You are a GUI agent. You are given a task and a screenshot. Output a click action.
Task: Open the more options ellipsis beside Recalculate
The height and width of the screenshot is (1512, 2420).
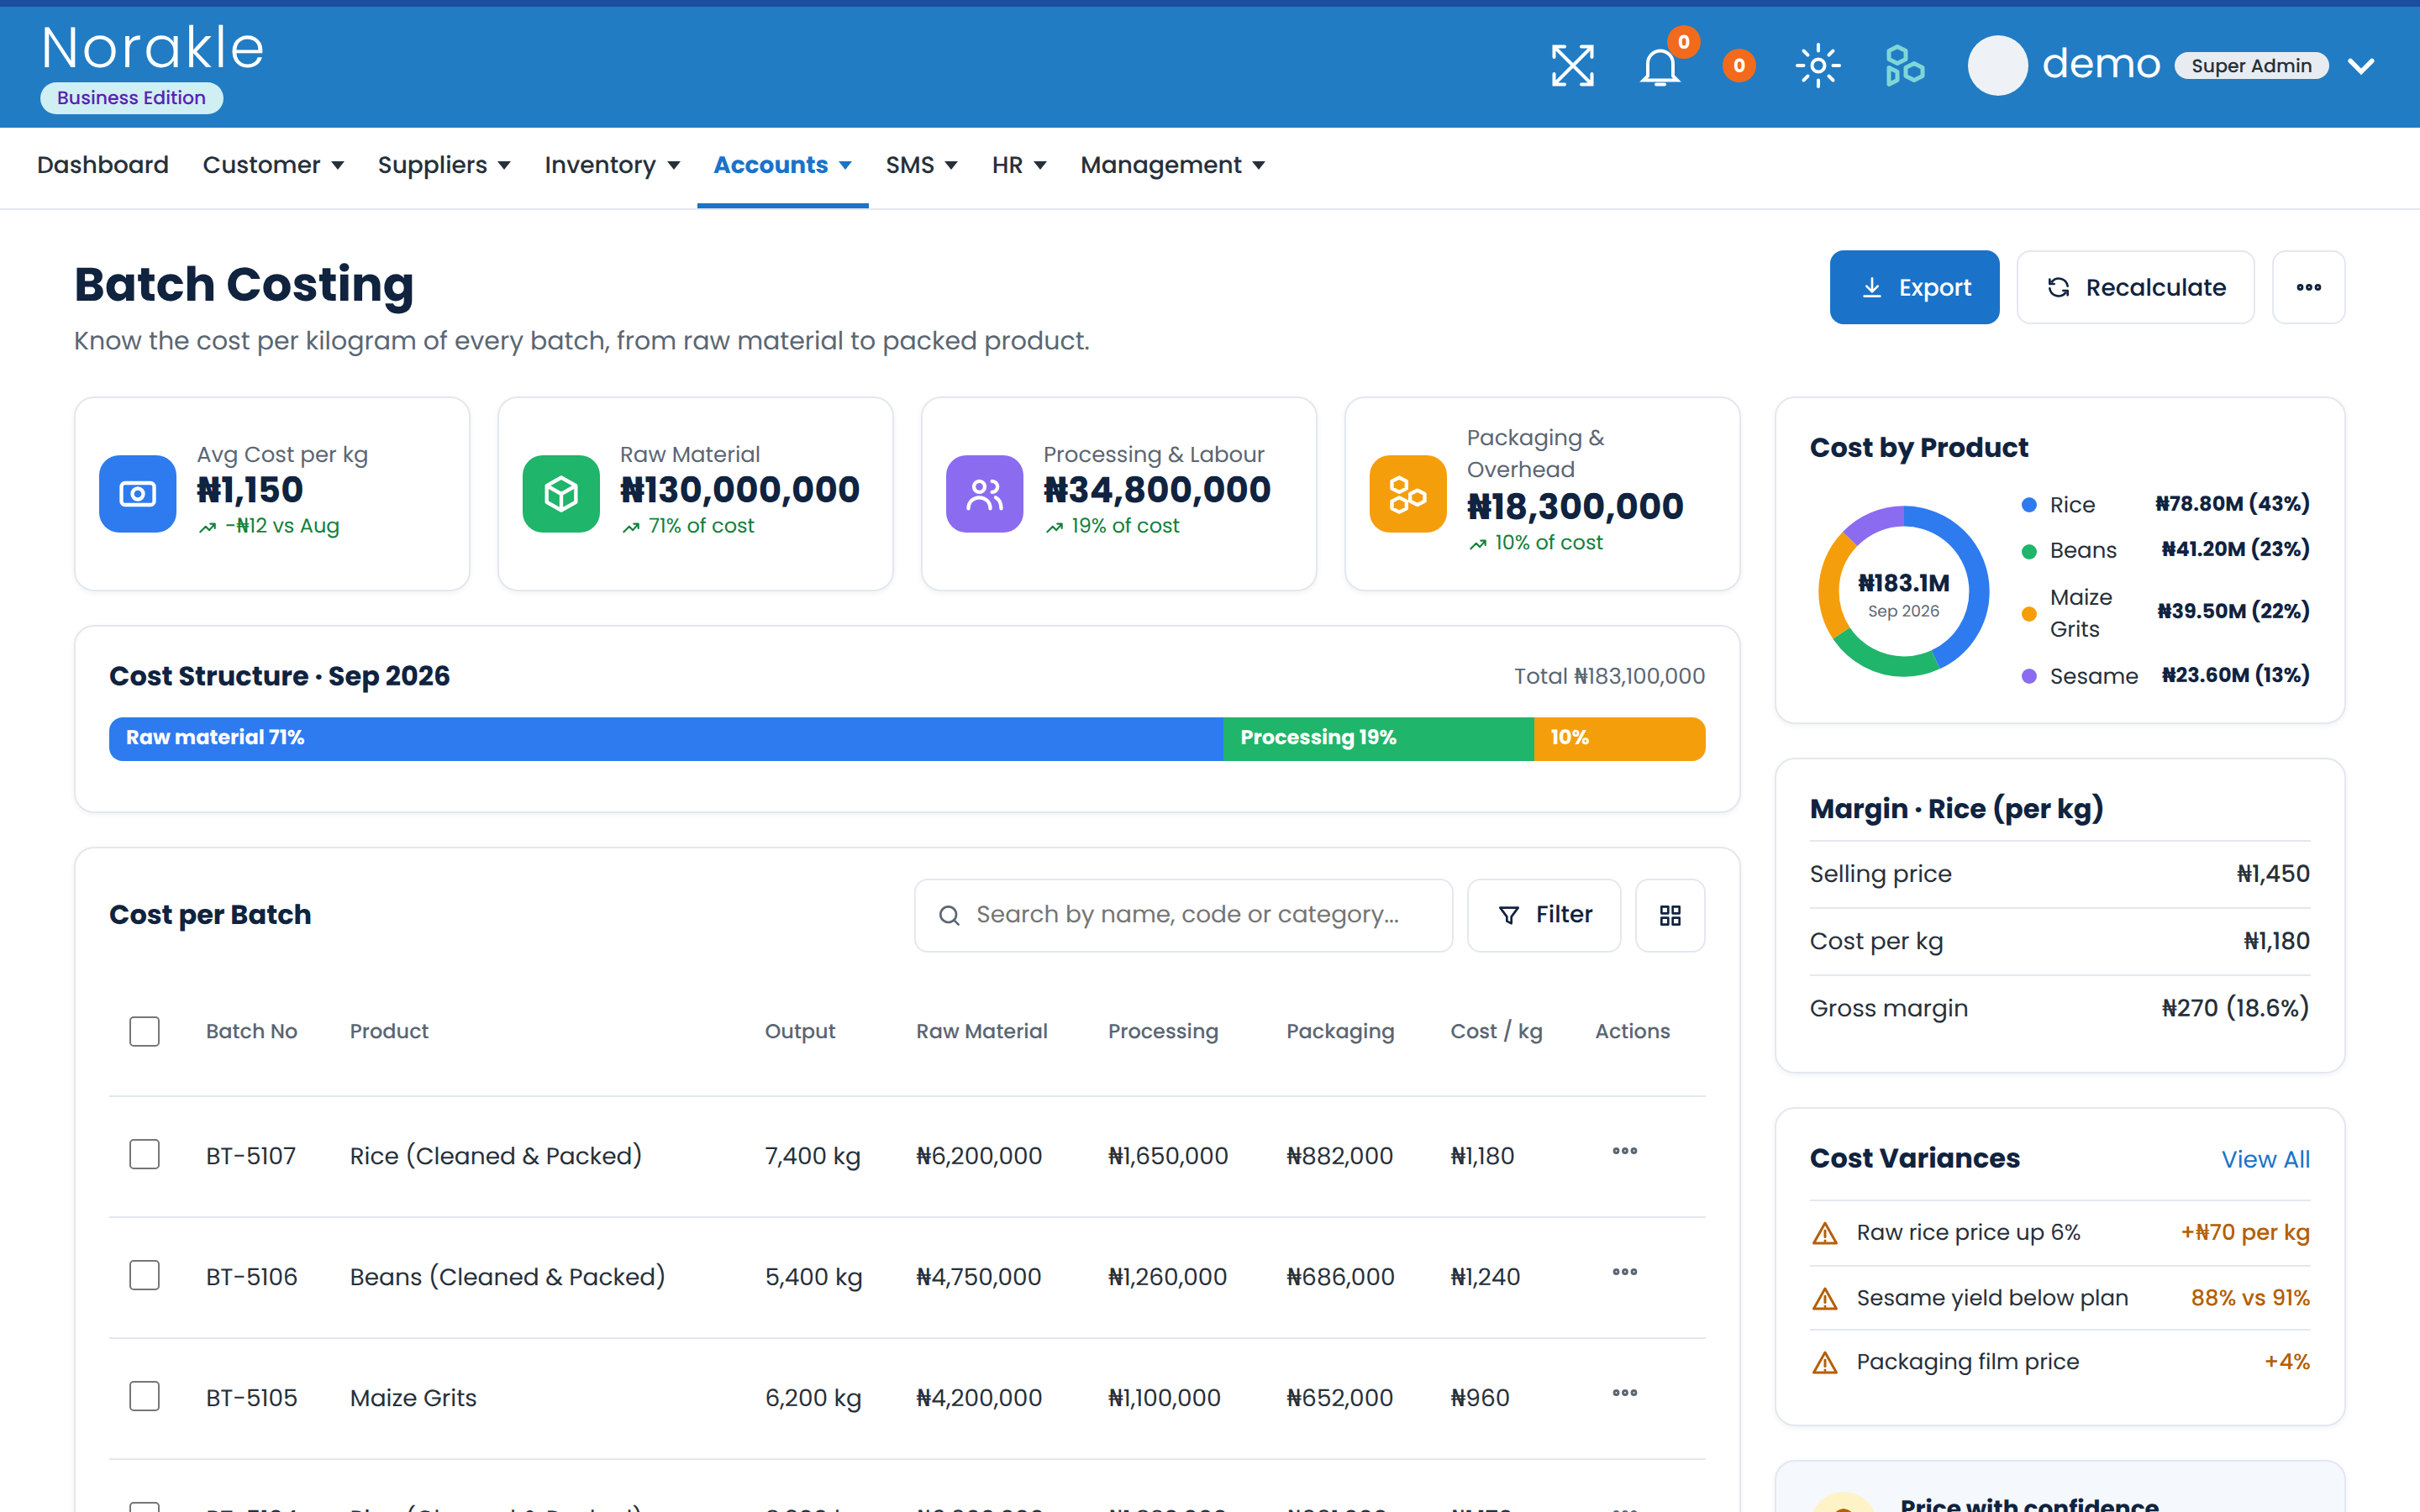[x=2308, y=287]
